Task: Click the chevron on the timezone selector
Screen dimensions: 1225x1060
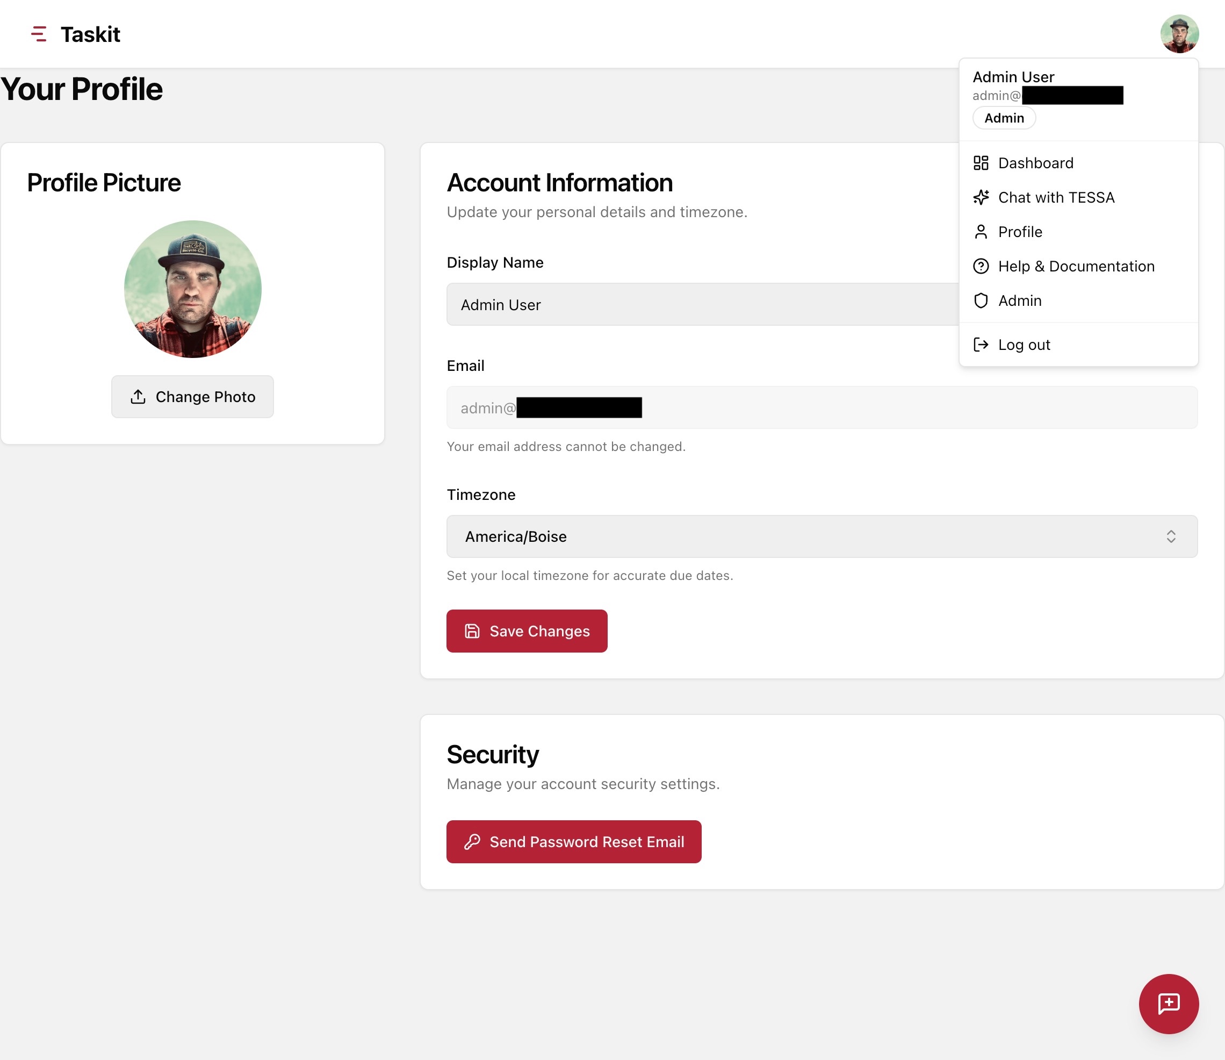Action: pyautogui.click(x=1172, y=536)
